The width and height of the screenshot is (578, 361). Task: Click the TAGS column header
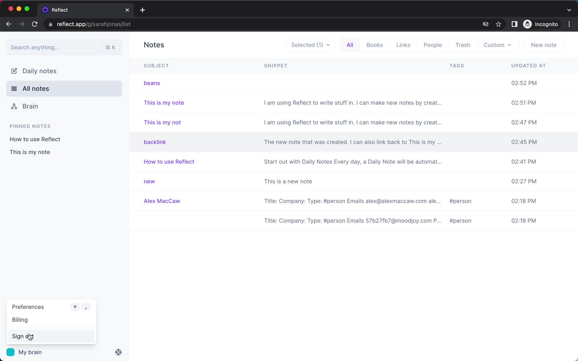pos(457,66)
